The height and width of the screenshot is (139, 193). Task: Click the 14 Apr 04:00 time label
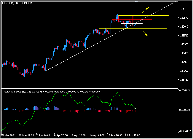(x=97, y=135)
